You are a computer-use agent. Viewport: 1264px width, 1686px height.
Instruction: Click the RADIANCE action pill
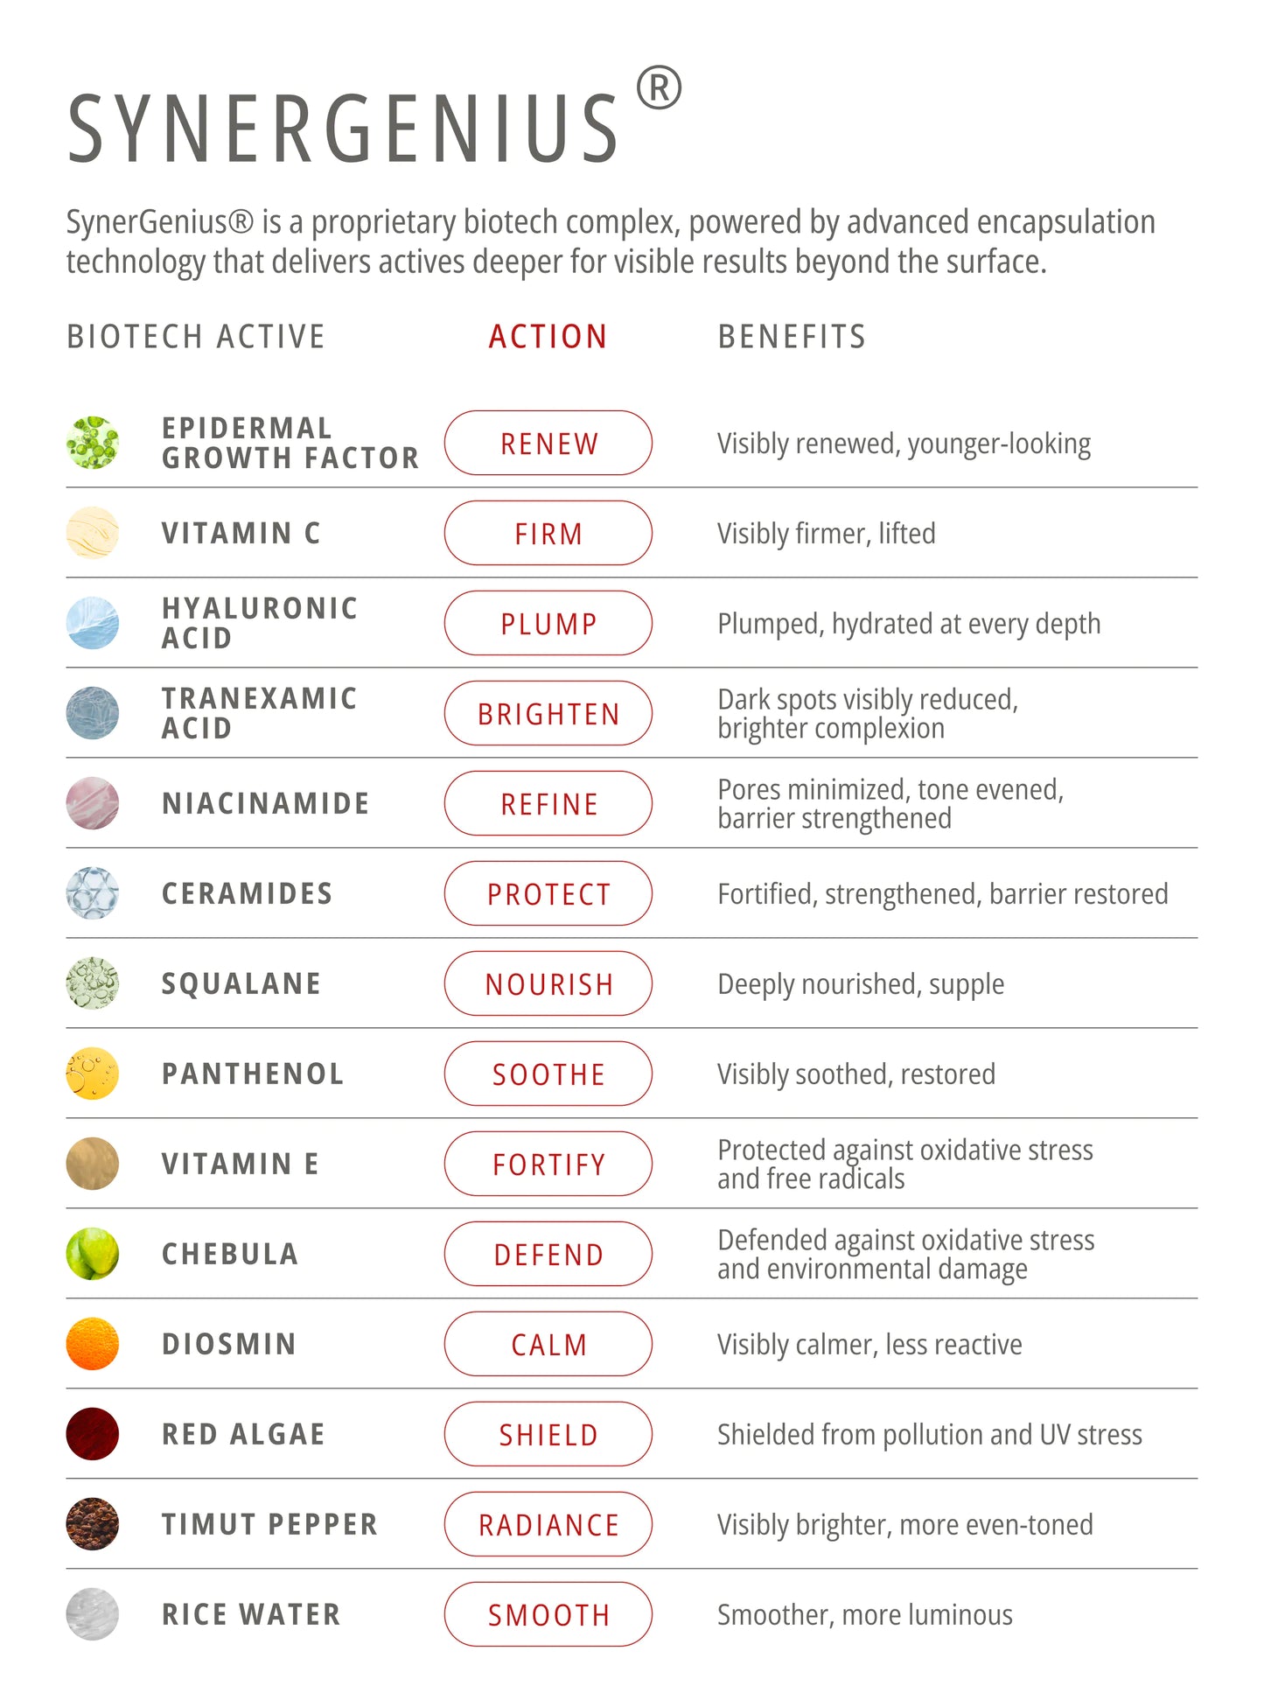[548, 1524]
